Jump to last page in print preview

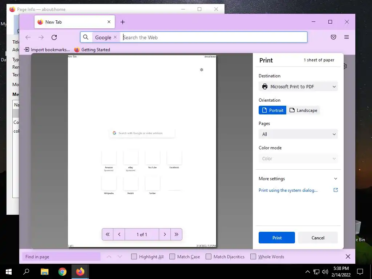click(x=176, y=234)
